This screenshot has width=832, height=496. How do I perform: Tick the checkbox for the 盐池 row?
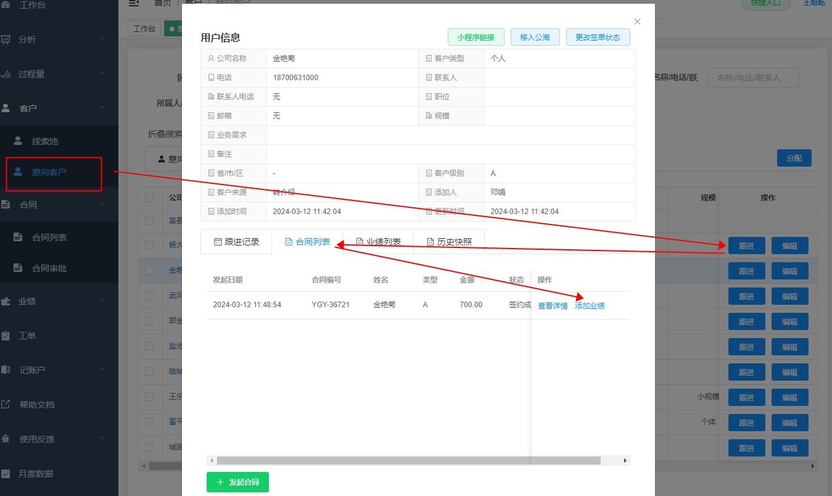point(149,346)
